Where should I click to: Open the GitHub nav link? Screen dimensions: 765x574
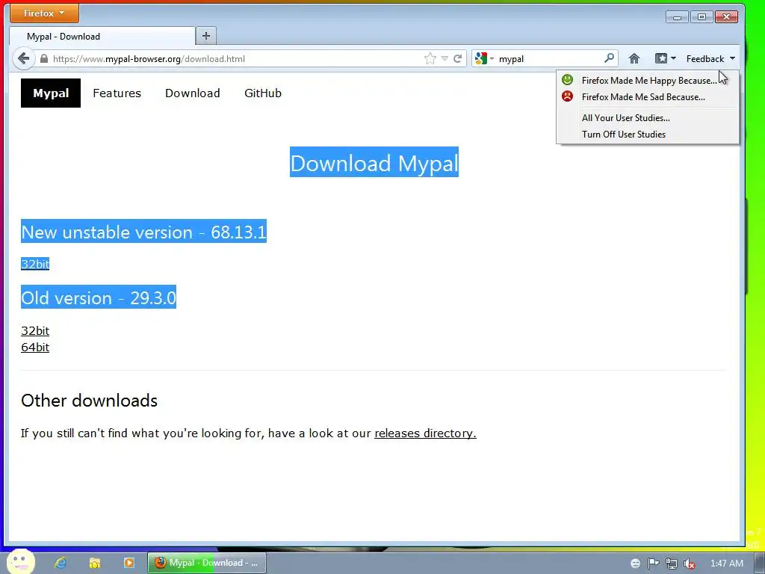263,93
